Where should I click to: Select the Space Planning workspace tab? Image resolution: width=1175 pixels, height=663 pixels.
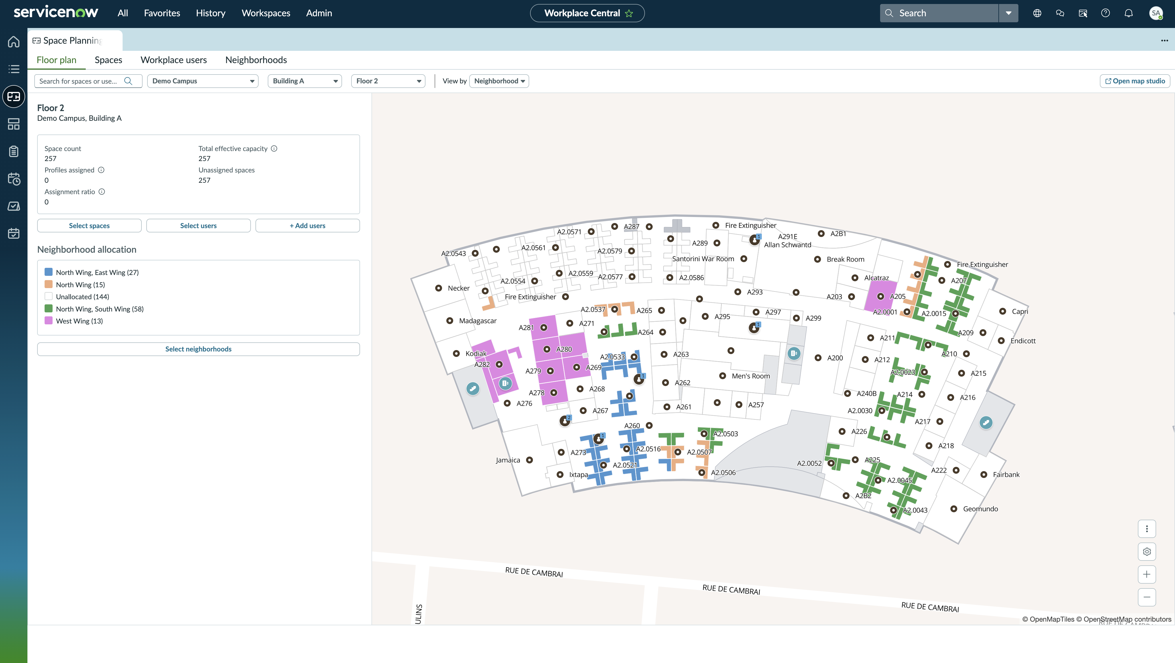75,41
